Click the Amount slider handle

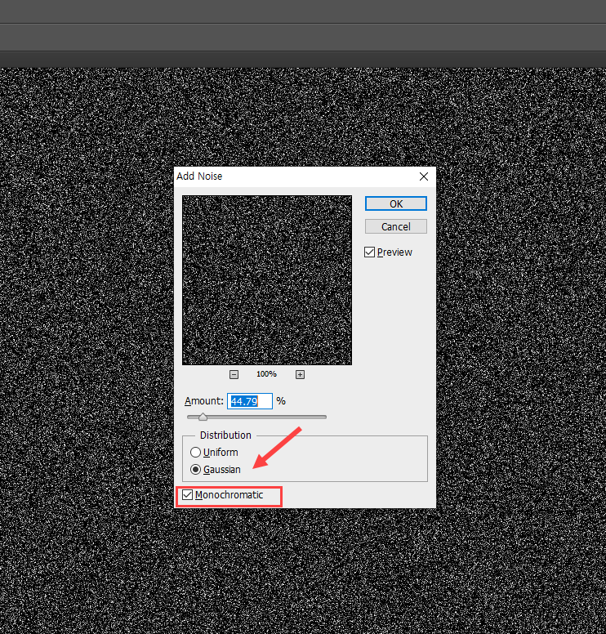[x=203, y=417]
